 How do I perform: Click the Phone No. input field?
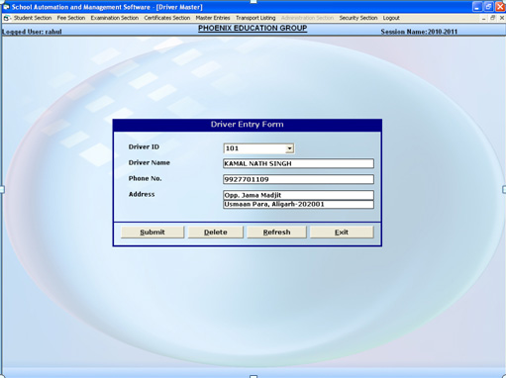pyautogui.click(x=298, y=179)
